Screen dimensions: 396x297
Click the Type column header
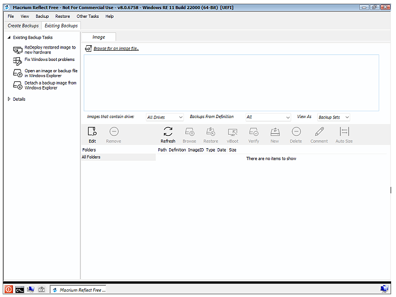[210, 150]
